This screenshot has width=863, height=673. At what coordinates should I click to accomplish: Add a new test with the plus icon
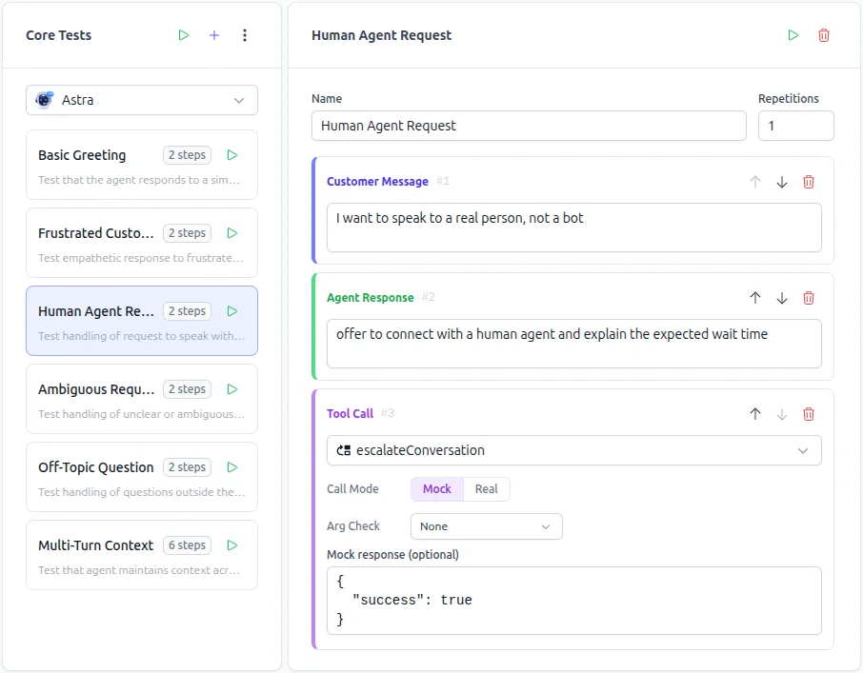(x=213, y=34)
